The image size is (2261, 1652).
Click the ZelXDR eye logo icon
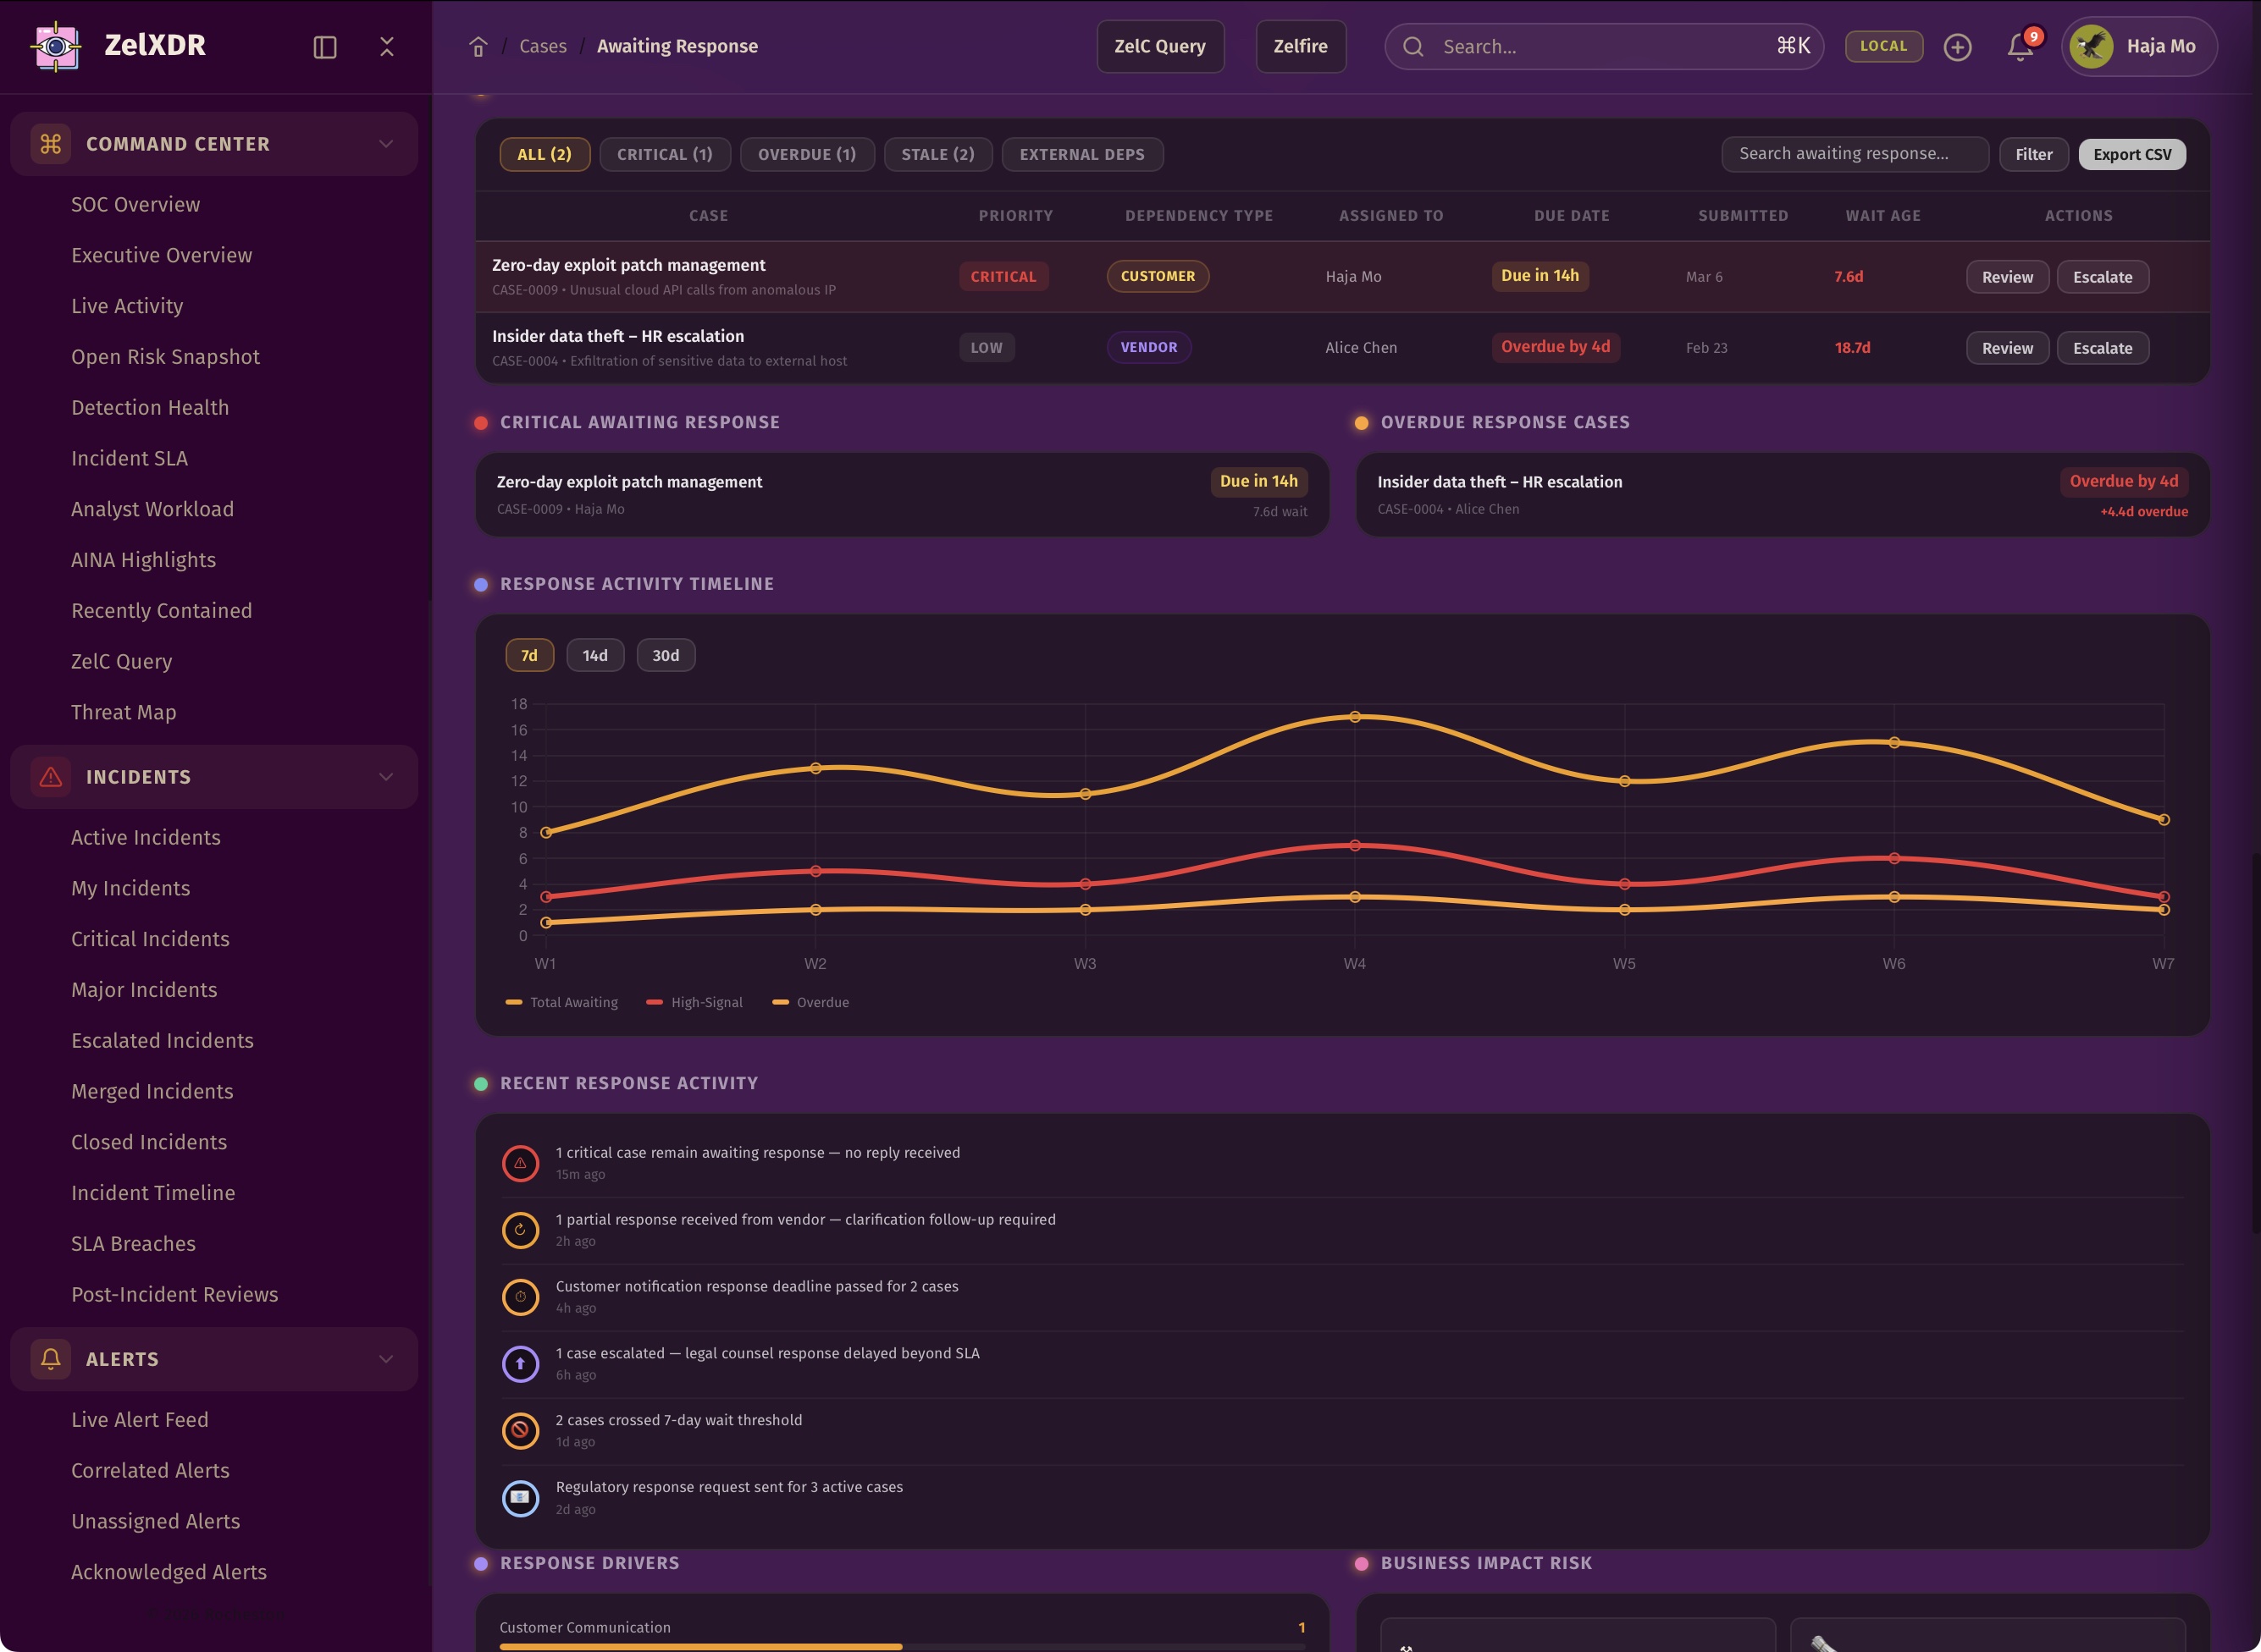click(56, 46)
